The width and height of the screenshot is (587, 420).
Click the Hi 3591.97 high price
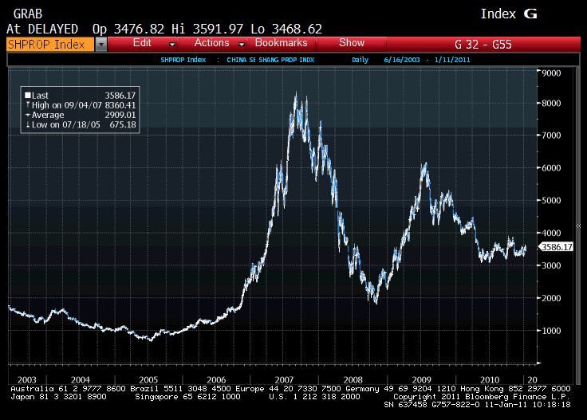(x=207, y=29)
